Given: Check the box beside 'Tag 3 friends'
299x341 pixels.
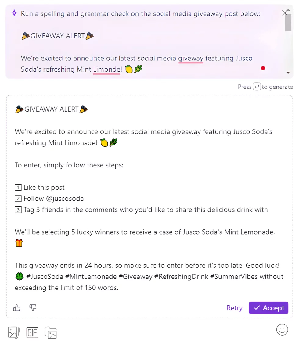Looking at the screenshot, I should [x=18, y=210].
